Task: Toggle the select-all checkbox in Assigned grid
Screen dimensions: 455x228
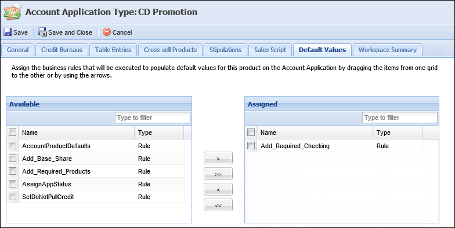Action: coord(251,132)
